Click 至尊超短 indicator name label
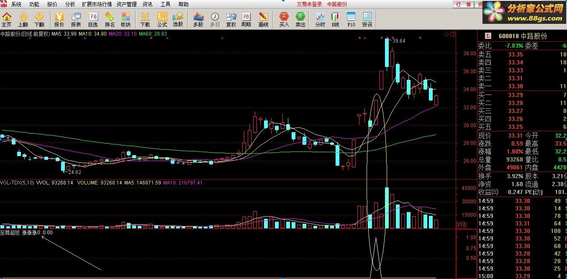 10,232
